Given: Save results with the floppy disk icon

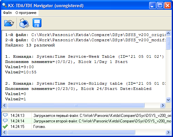Looking at the screenshot, I should point(37,23).
